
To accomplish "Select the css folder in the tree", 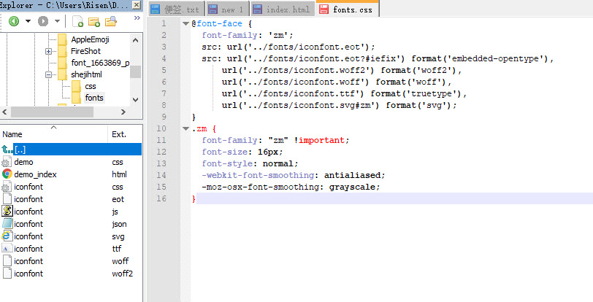I will [90, 86].
